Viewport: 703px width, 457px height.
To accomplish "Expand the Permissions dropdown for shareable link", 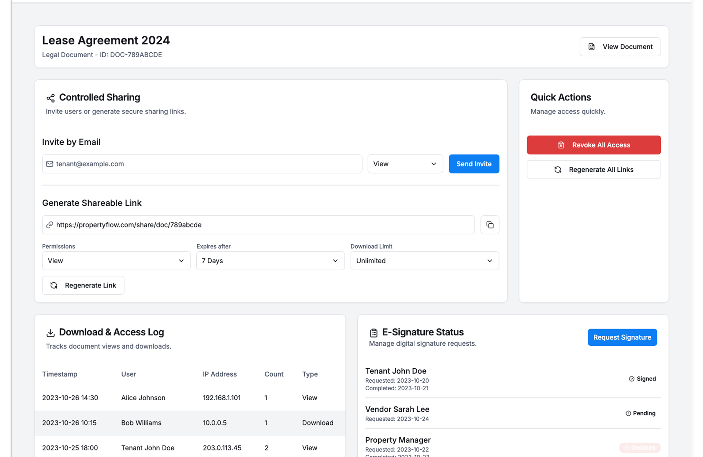I will (116, 261).
